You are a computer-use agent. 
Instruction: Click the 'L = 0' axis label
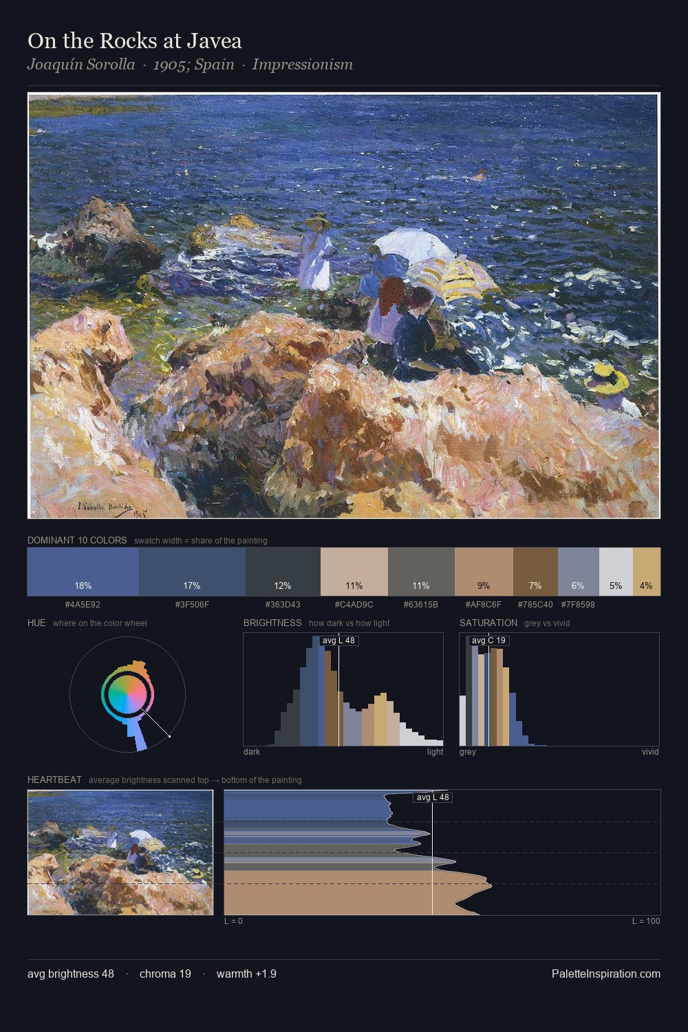pyautogui.click(x=233, y=921)
